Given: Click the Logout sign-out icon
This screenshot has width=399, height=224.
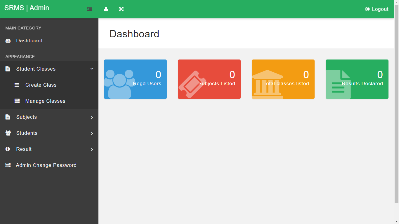Looking at the screenshot, I should pyautogui.click(x=368, y=9).
